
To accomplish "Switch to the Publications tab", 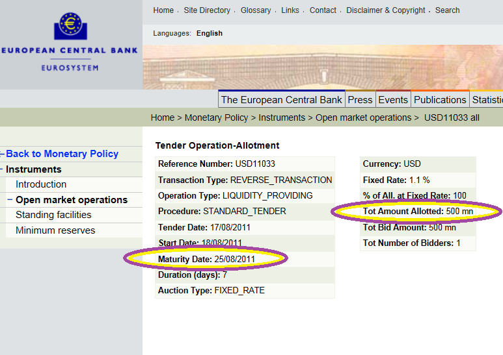I will click(x=440, y=100).
